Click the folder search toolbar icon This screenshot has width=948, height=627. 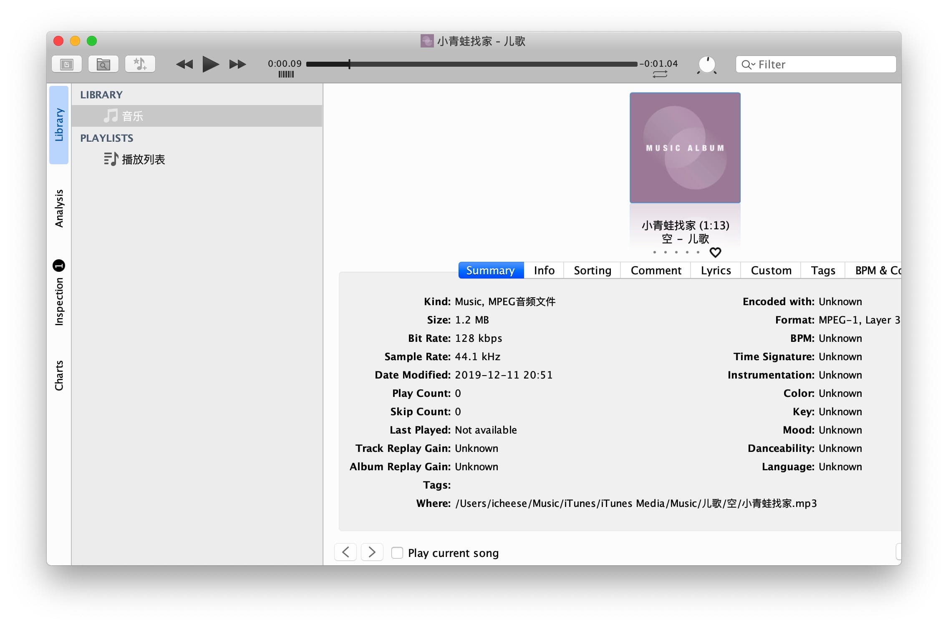click(x=103, y=64)
